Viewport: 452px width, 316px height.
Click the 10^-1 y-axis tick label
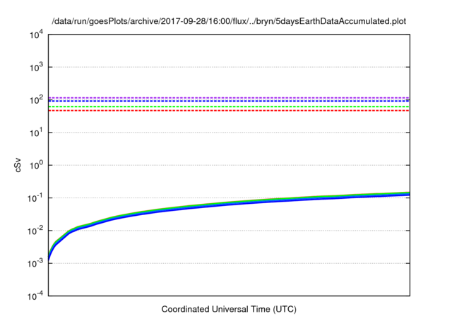[35, 198]
